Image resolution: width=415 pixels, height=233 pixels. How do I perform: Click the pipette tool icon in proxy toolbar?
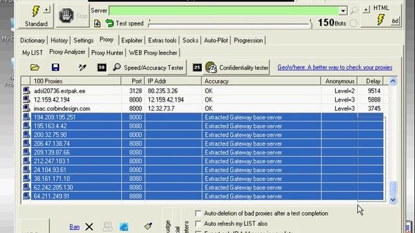82,67
